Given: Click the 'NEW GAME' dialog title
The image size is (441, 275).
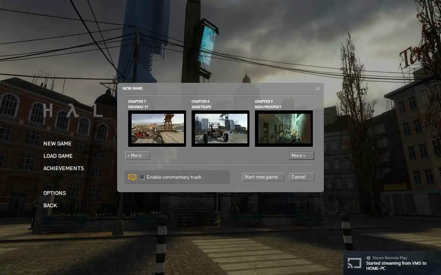Looking at the screenshot, I should click(x=133, y=89).
